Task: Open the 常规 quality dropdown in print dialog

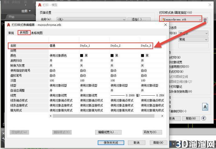Action: click(x=193, y=40)
